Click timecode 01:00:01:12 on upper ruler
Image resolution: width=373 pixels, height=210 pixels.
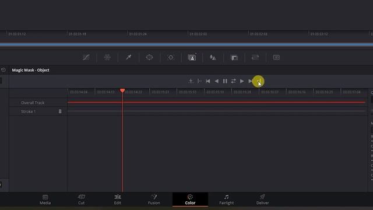(17, 34)
